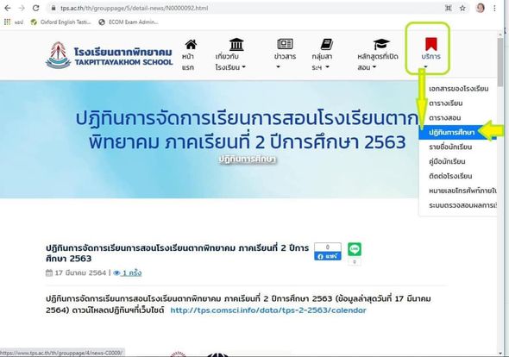Click the Takpittayakhom School logo
509x357 pixels.
[109, 55]
